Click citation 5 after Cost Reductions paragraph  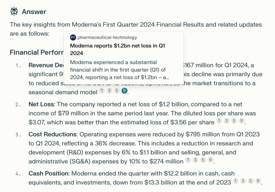pyautogui.click(x=203, y=160)
